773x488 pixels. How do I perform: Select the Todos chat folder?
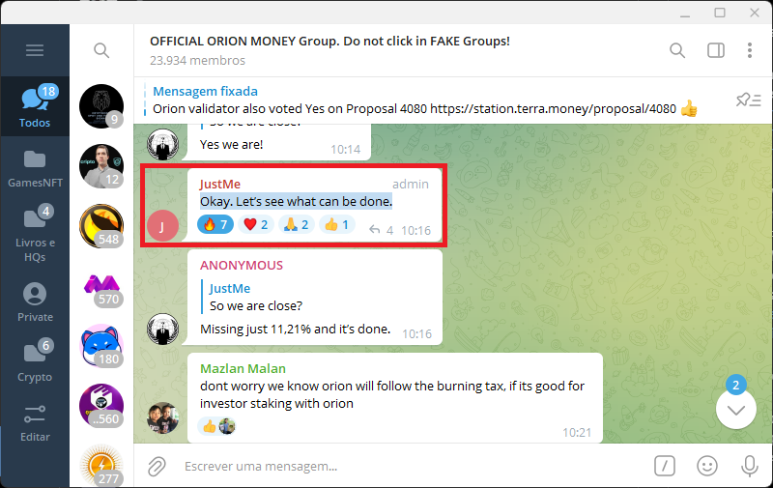point(35,106)
